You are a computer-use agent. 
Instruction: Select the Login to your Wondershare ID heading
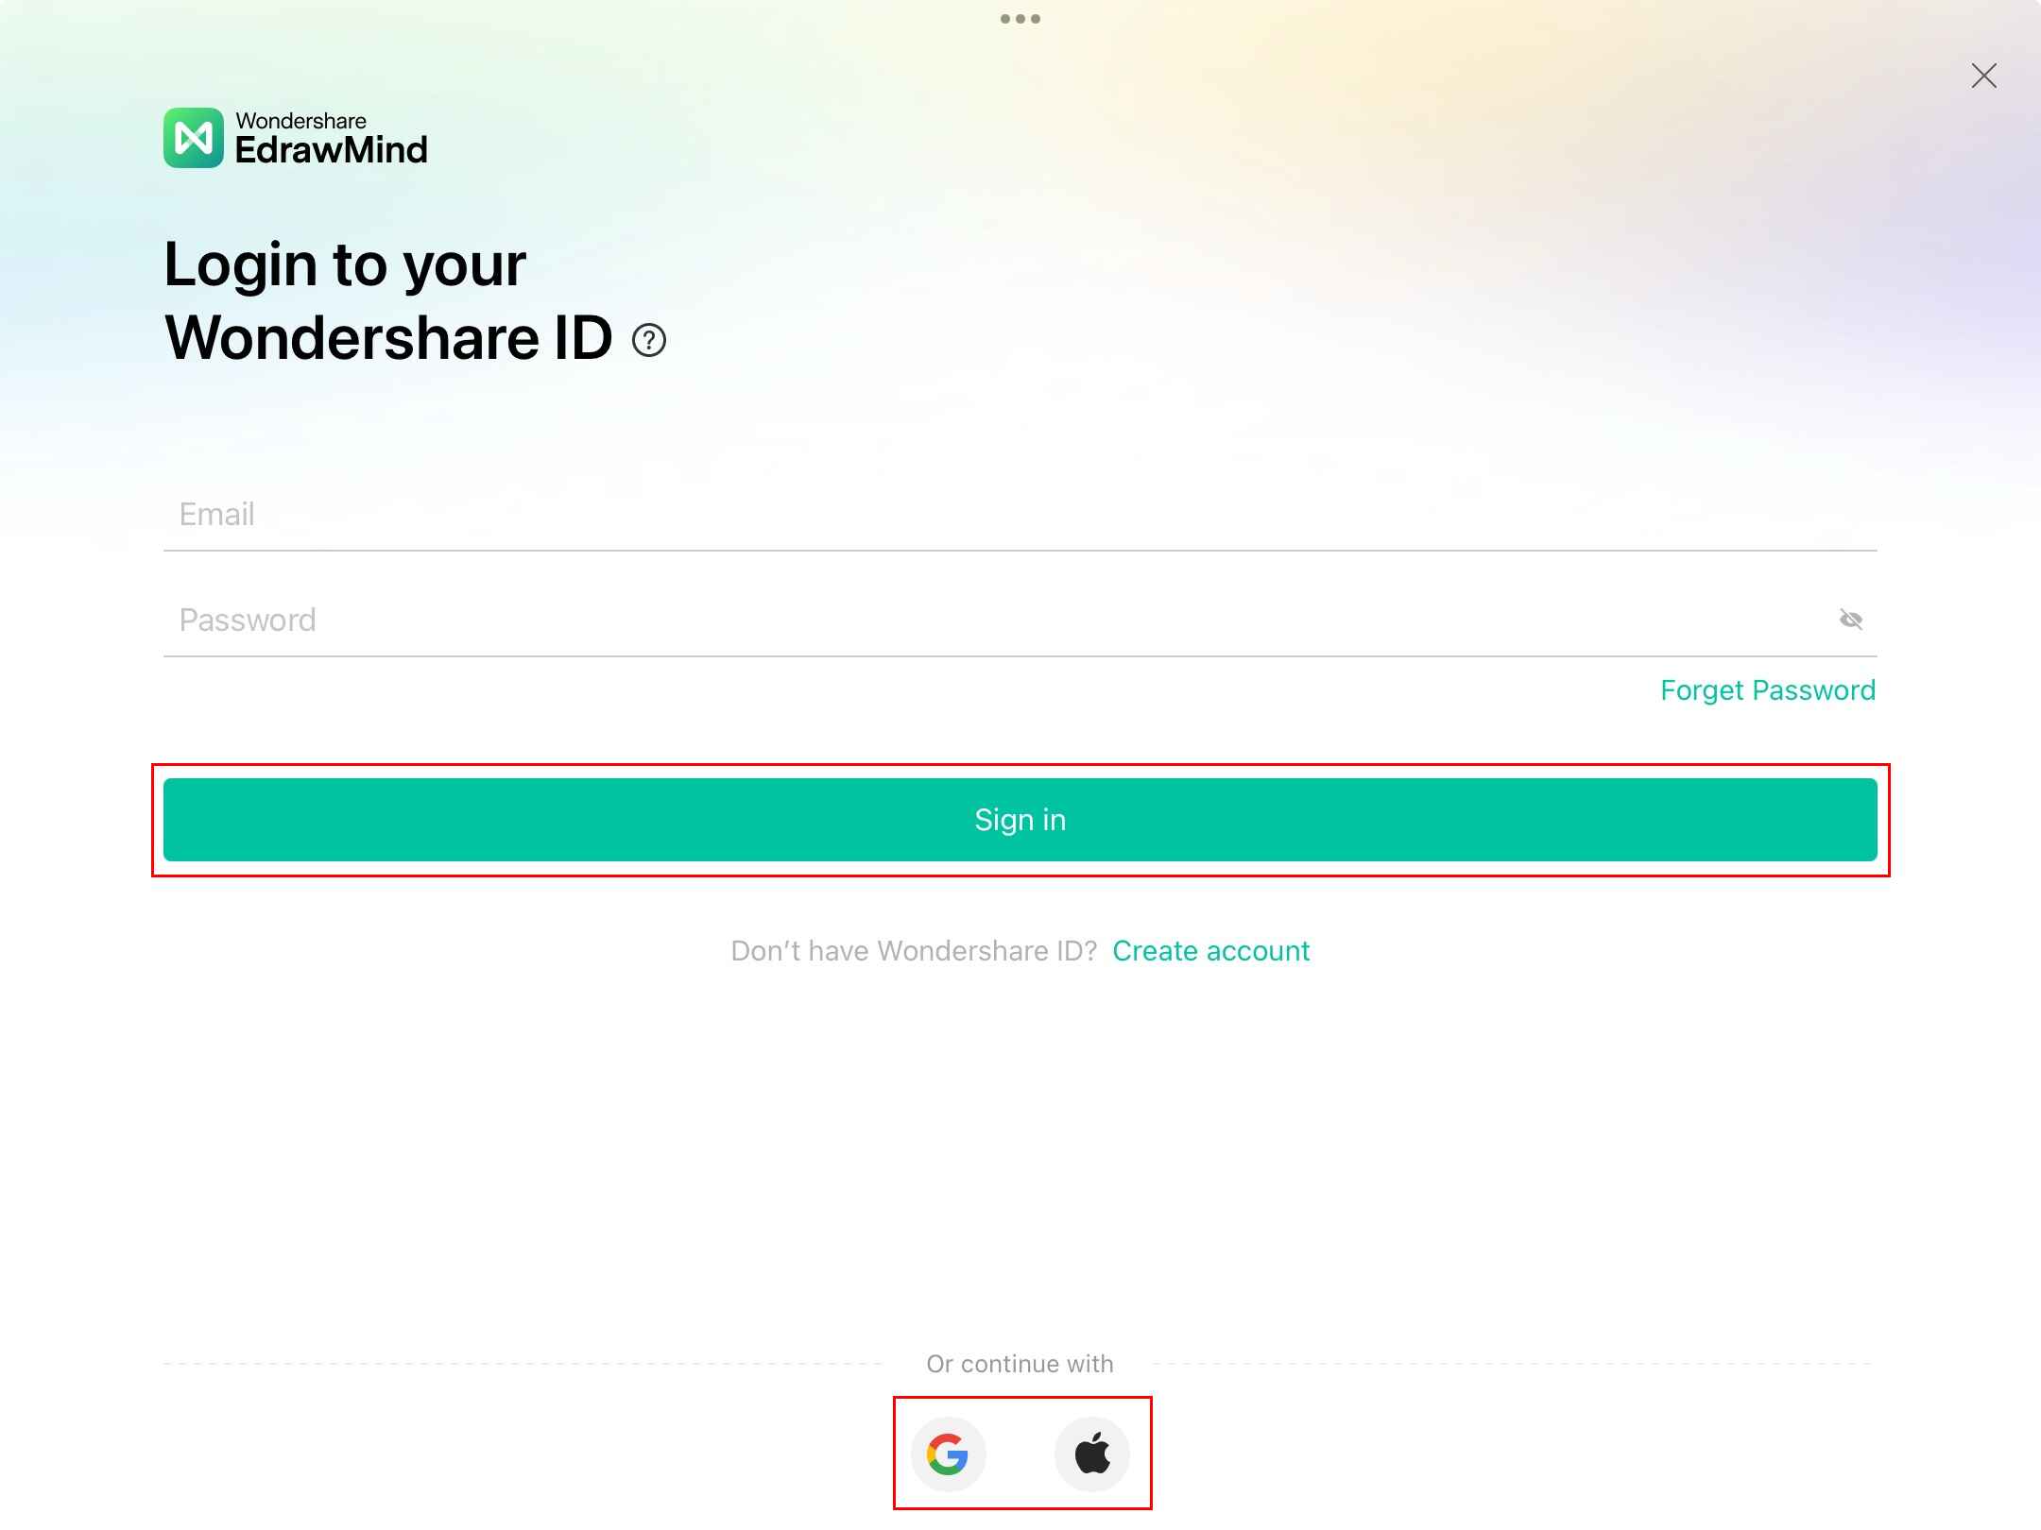click(x=387, y=302)
